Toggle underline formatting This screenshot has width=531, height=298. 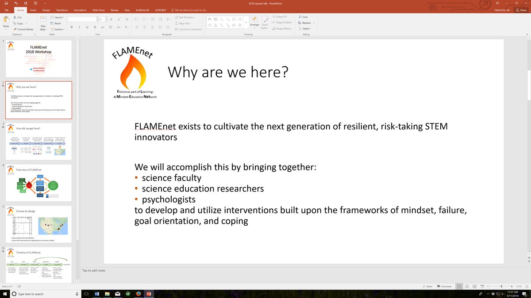point(86,27)
